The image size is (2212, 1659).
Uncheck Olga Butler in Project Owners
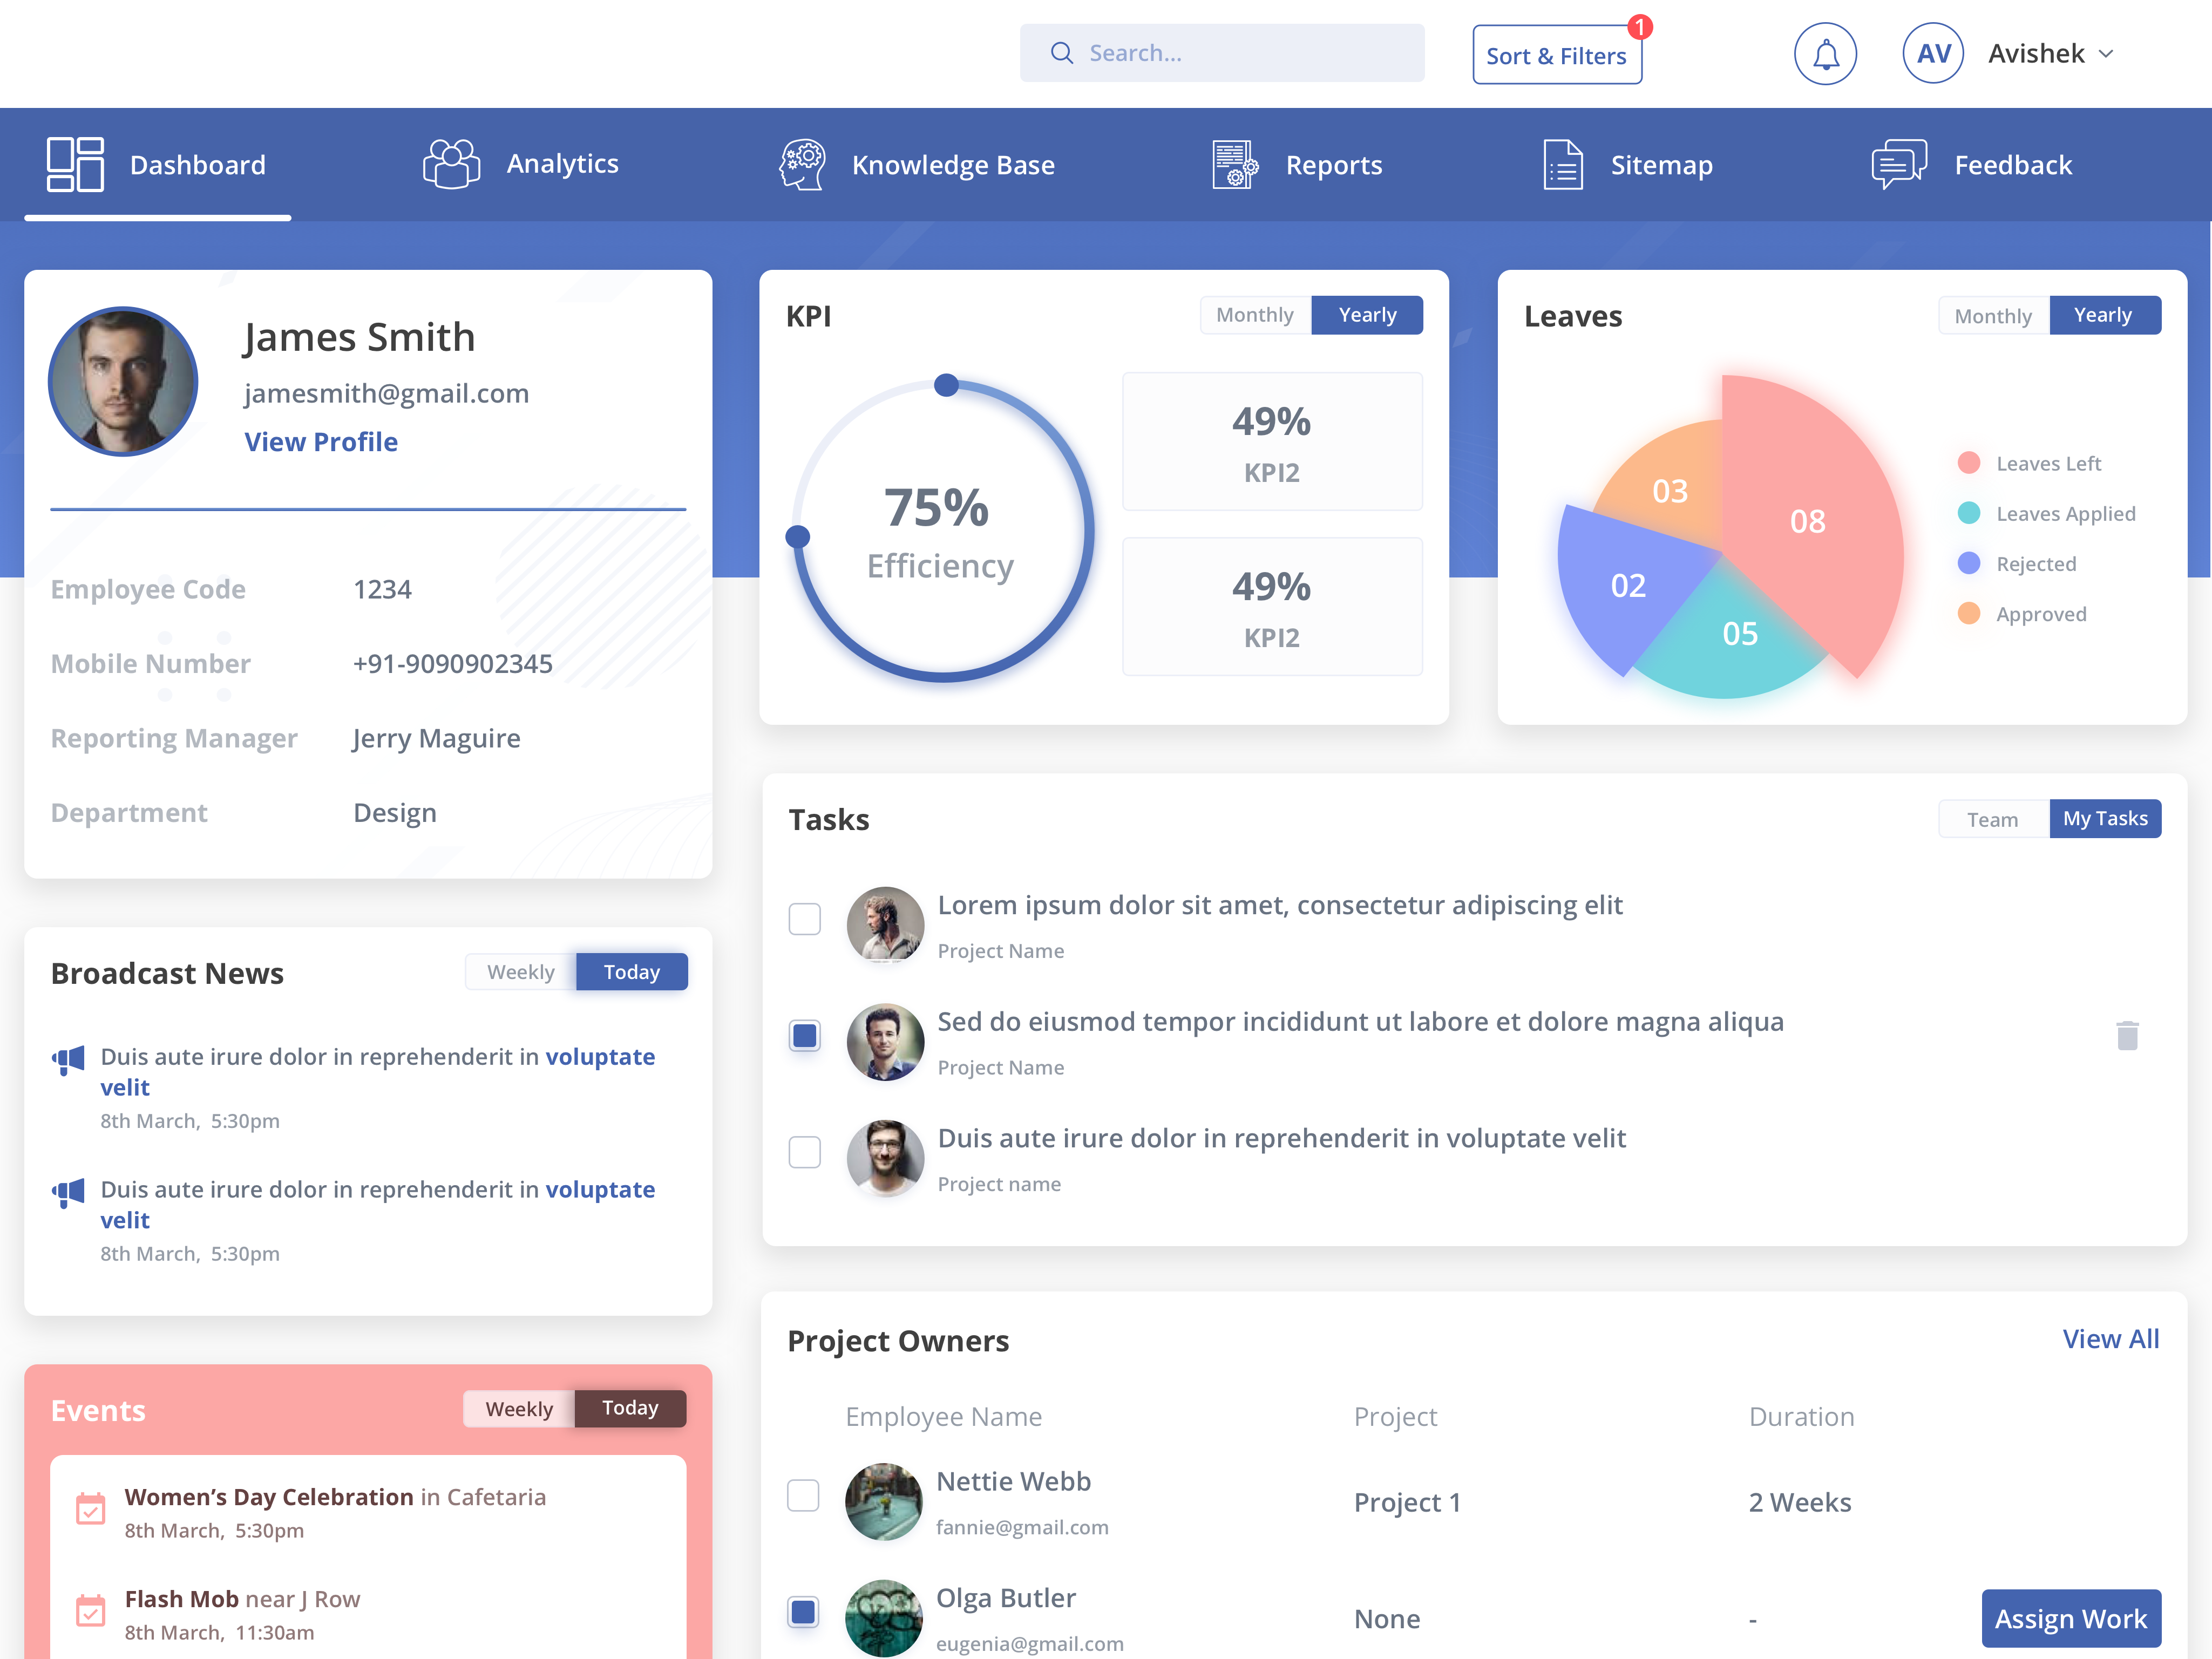coord(804,1611)
